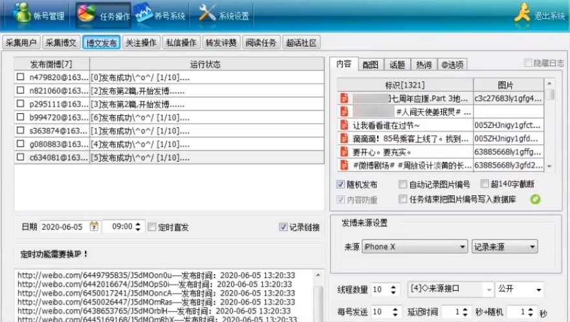Click the green checkmark icon beside the database option
Screen dimensions: 570x322
534,199
